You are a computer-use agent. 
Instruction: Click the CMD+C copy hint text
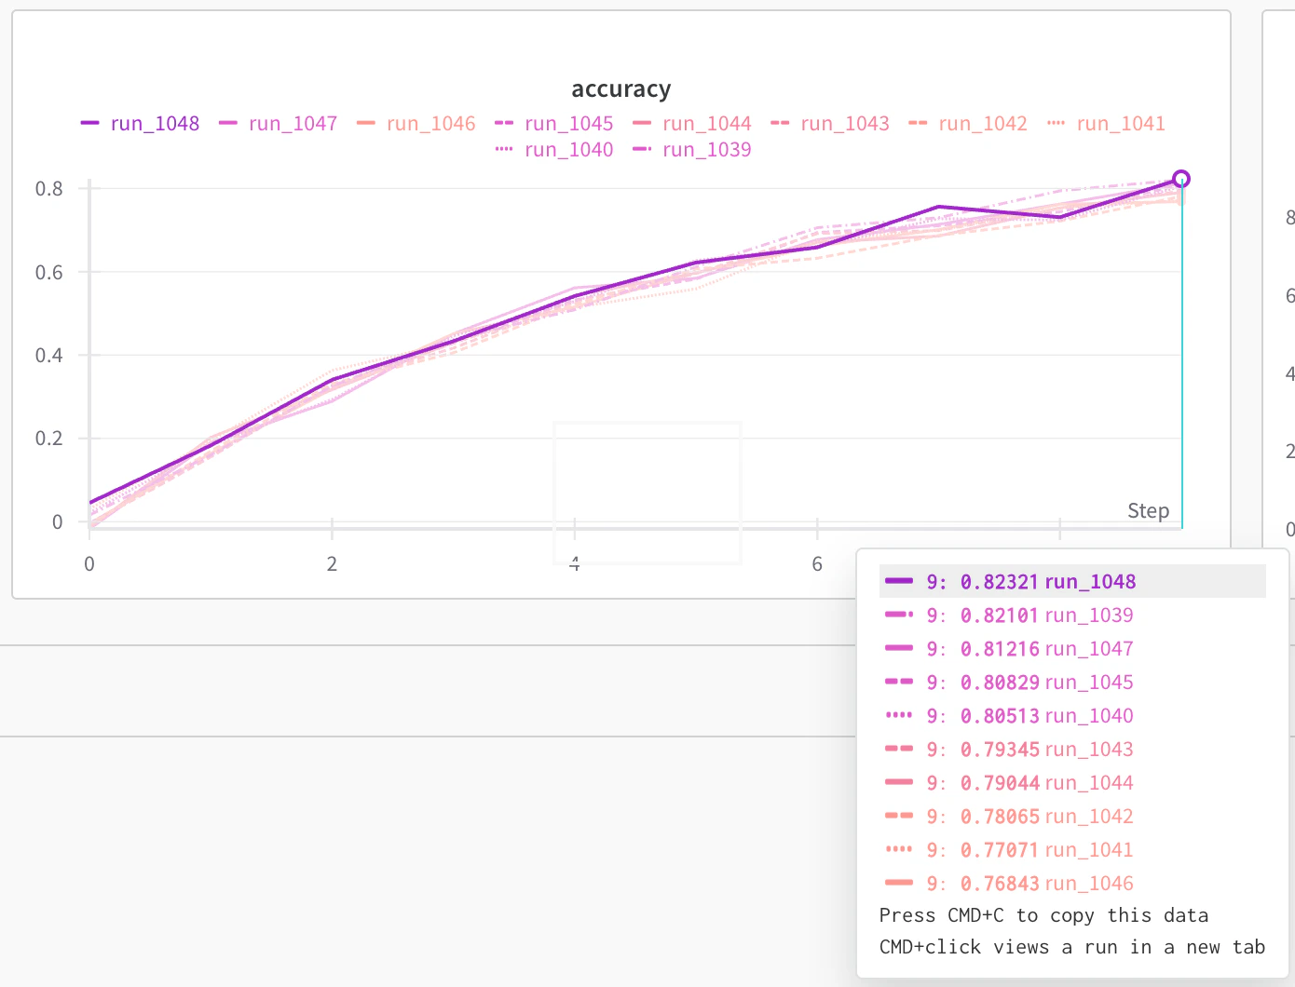(1043, 915)
